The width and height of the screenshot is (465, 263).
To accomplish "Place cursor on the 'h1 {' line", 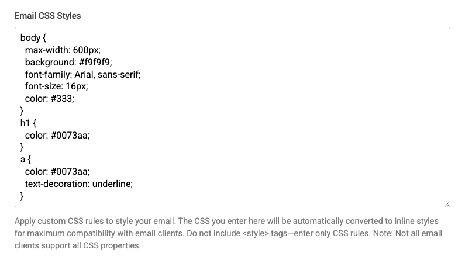I will click(x=28, y=123).
